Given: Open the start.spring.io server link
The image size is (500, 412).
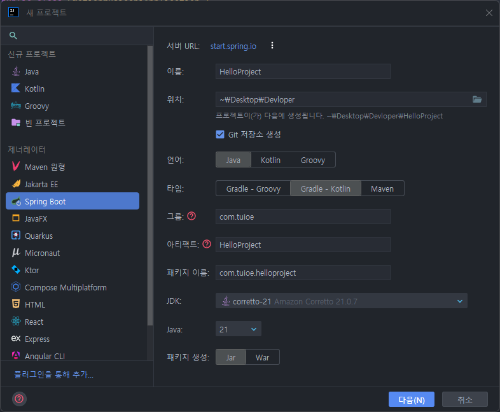Looking at the screenshot, I should pos(233,46).
